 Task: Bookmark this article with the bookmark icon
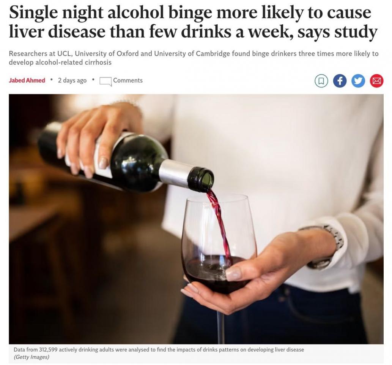[321, 81]
